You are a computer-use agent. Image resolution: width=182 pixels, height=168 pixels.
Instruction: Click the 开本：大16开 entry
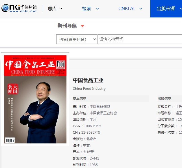click(83, 152)
